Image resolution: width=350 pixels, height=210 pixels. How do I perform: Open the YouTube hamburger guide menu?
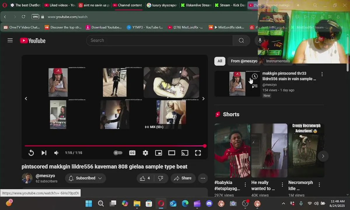point(10,41)
